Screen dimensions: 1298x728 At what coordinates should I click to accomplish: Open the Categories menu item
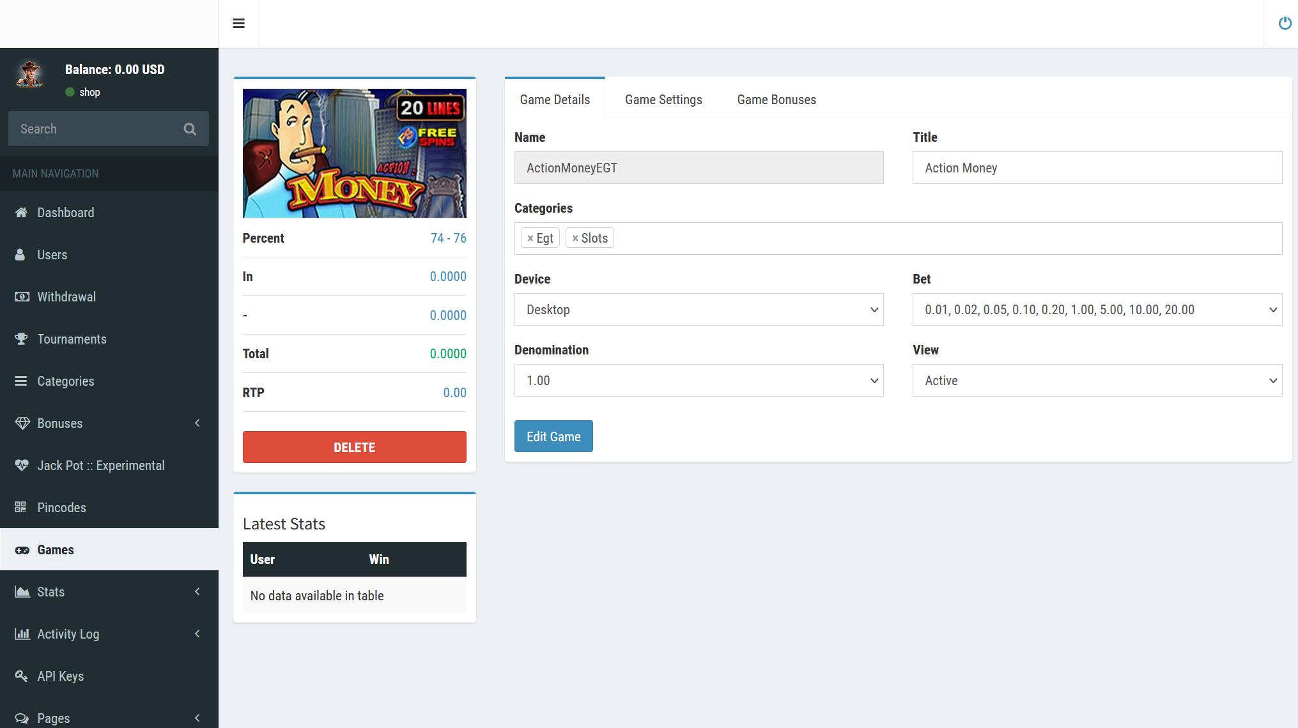pyautogui.click(x=109, y=381)
